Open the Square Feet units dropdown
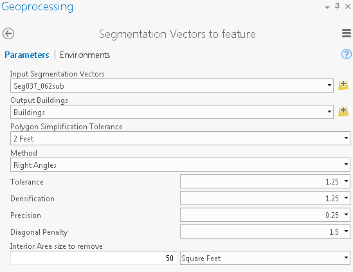The height and width of the screenshot is (272, 353). pos(265,258)
